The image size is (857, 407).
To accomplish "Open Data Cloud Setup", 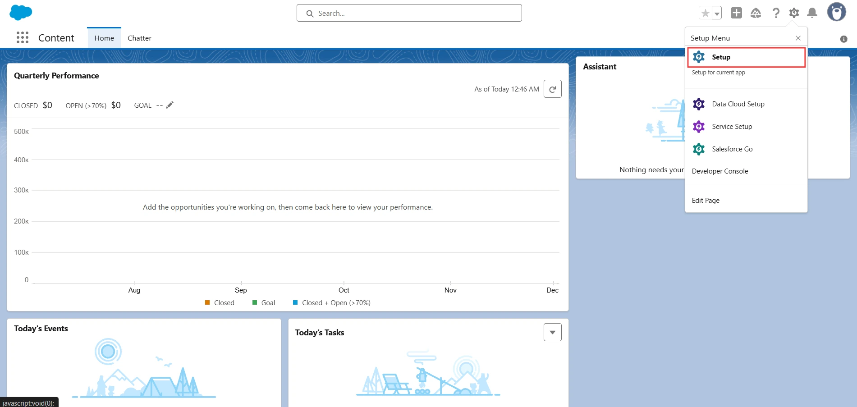I will pyautogui.click(x=746, y=104).
